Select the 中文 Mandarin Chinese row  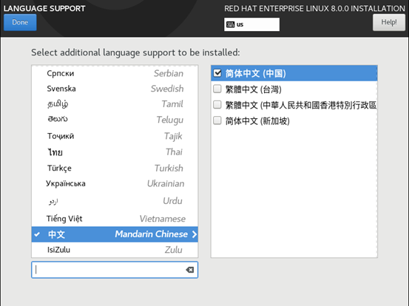click(x=115, y=234)
